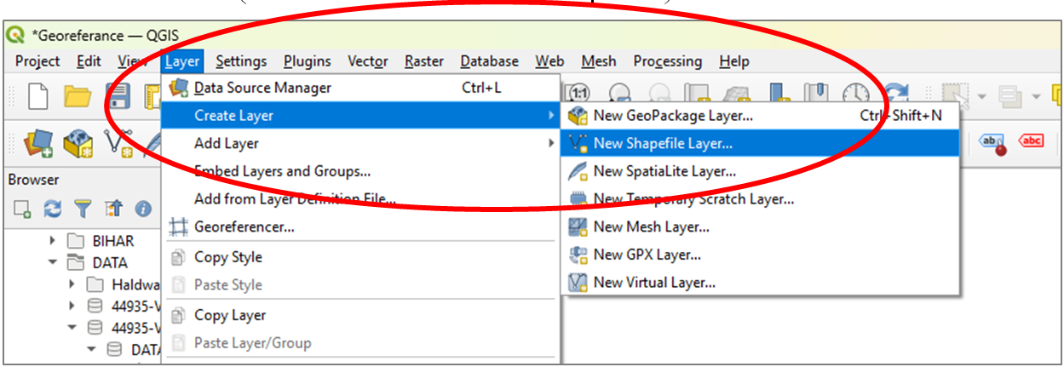Open the Web menu
1064x367 pixels.
point(549,61)
